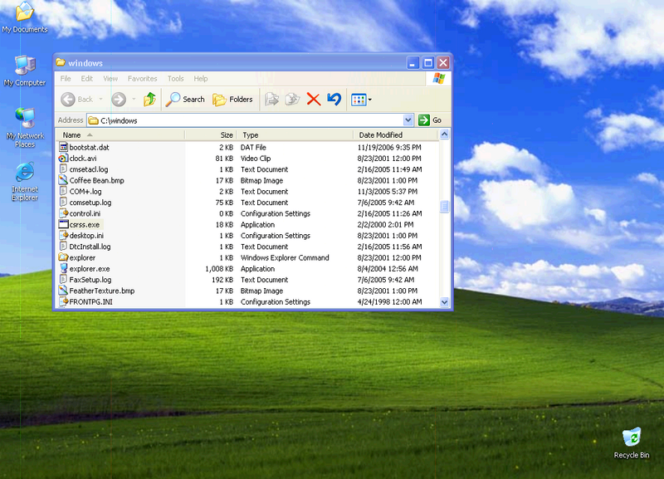The image size is (664, 479).
Task: Expand the Address bar dropdown arrow
Action: pos(408,120)
